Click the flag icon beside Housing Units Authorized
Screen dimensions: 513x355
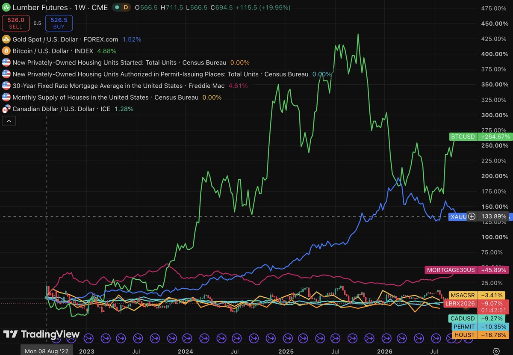point(6,74)
